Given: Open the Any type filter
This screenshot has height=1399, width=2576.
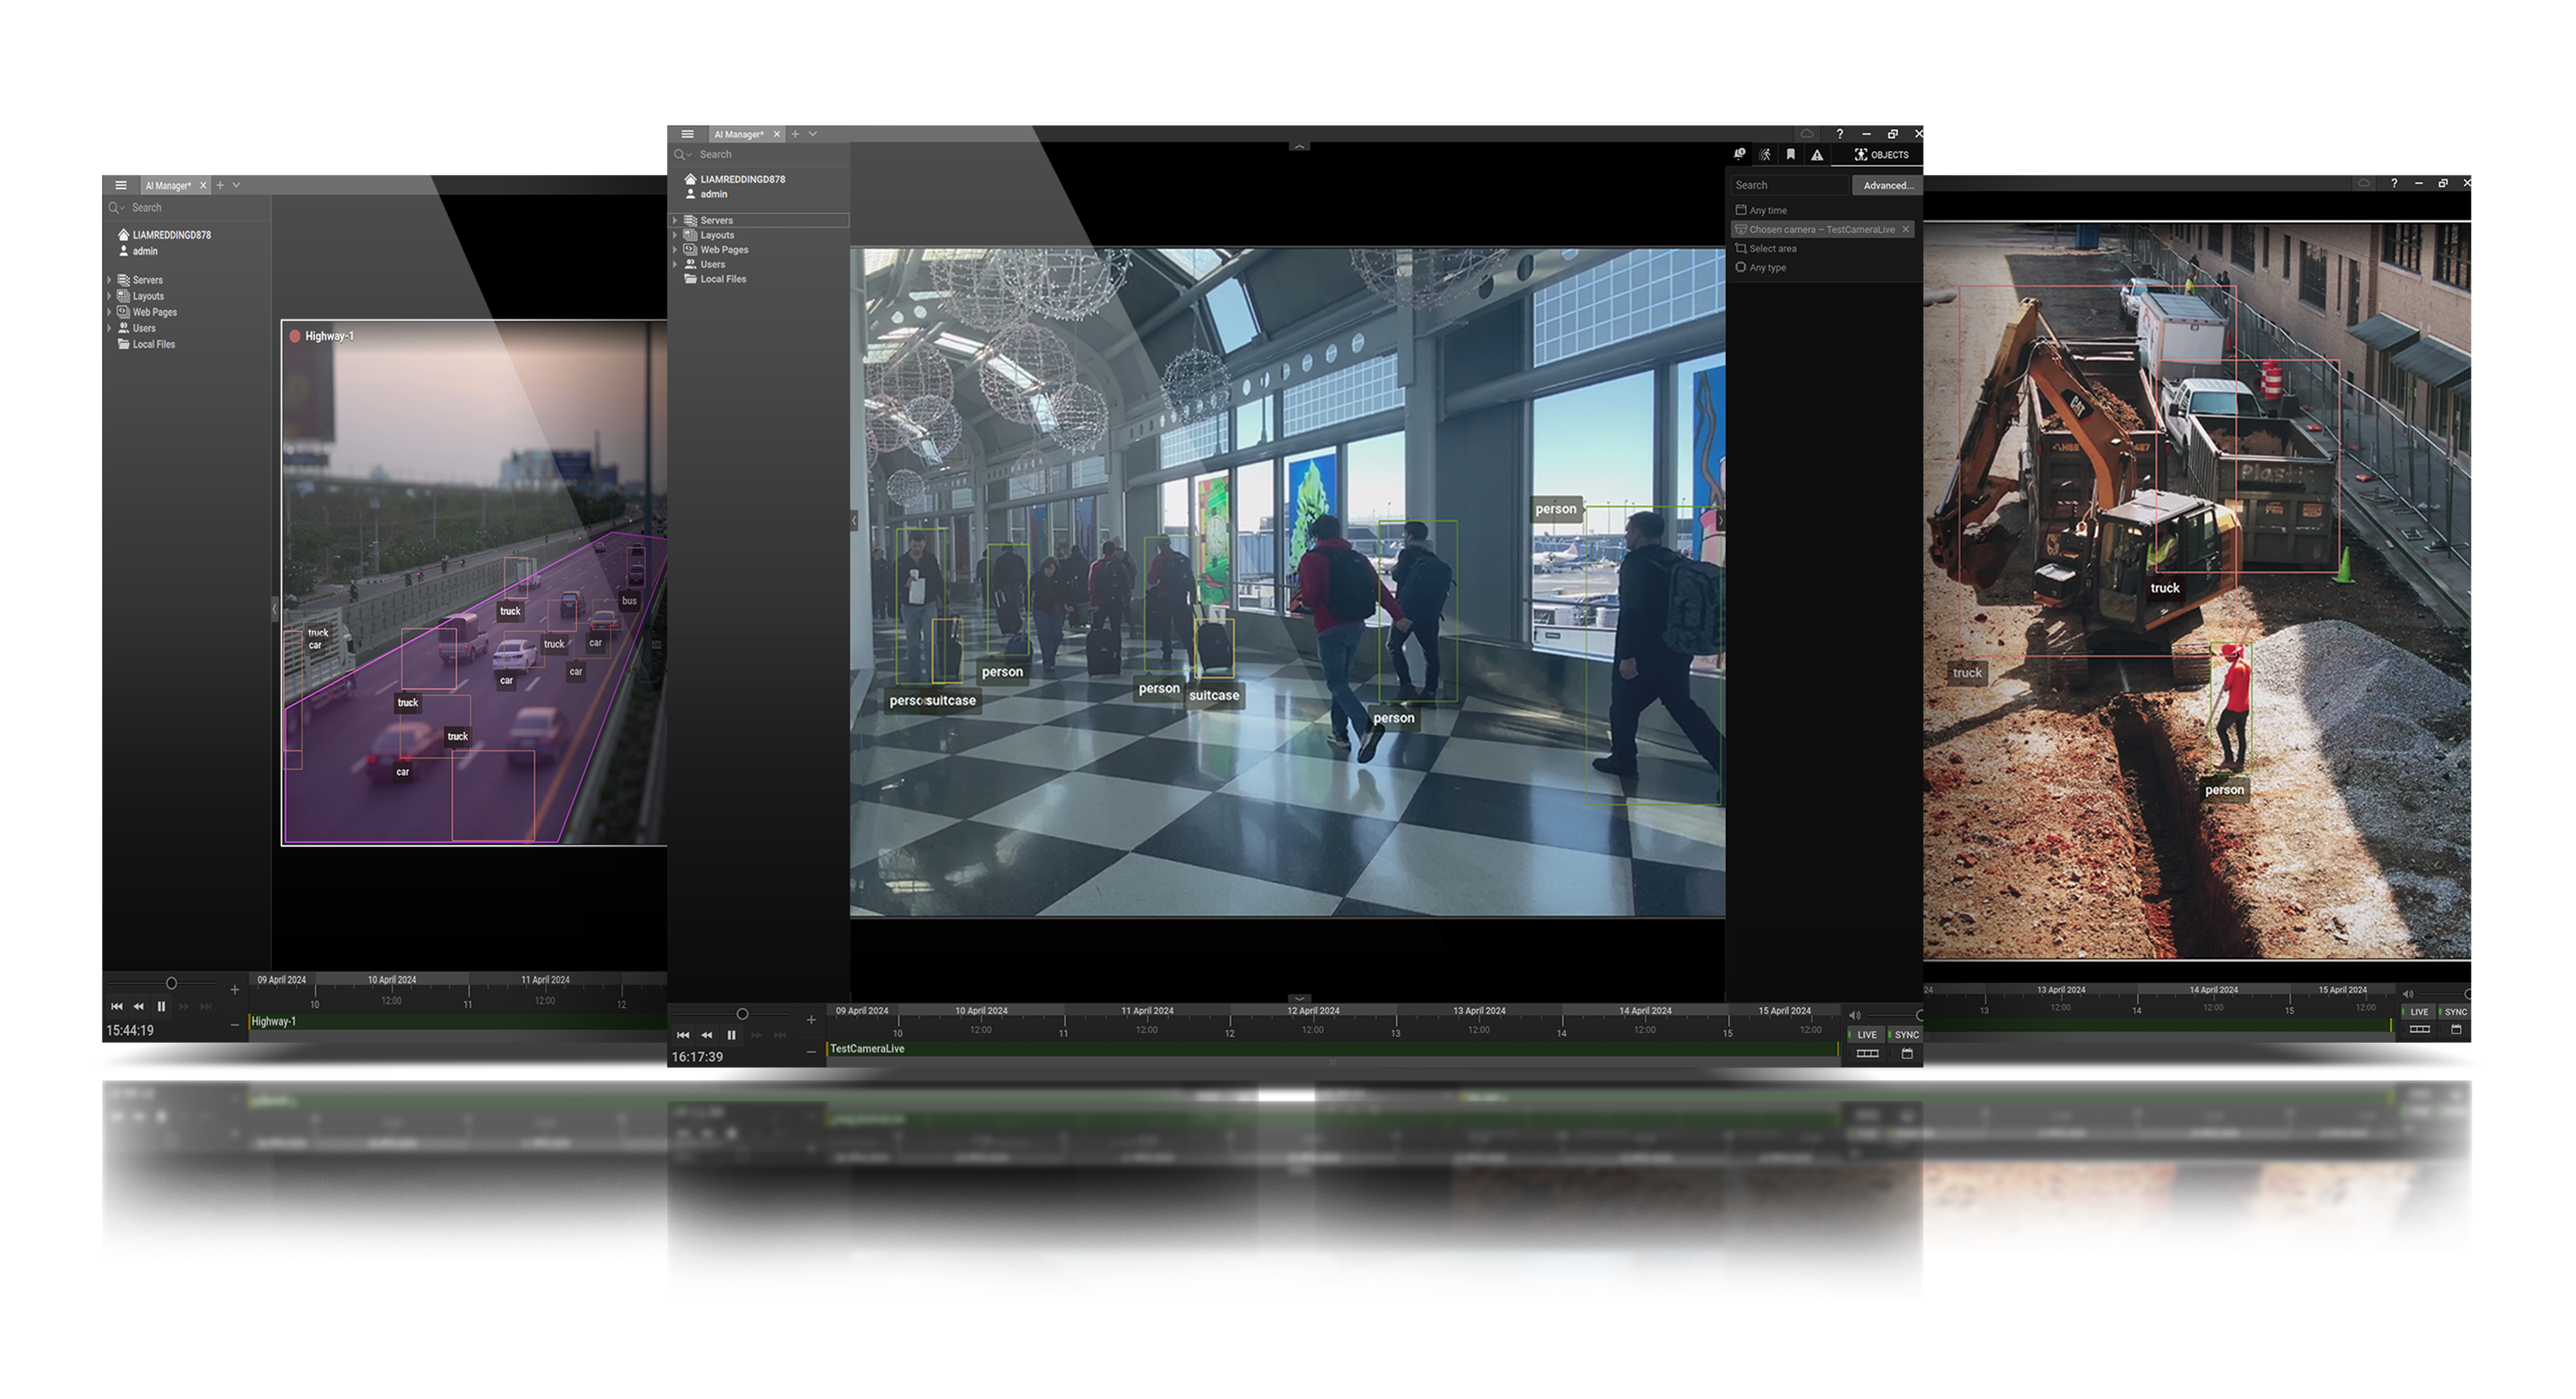Looking at the screenshot, I should click(1761, 267).
